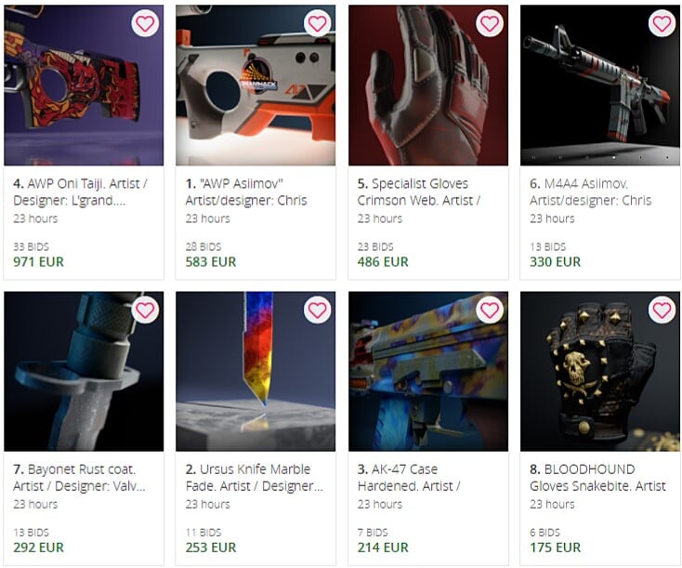Viewport: 682px width, 568px height.
Task: Click heart icon on M4A4 Asiimov
Action: [x=662, y=23]
